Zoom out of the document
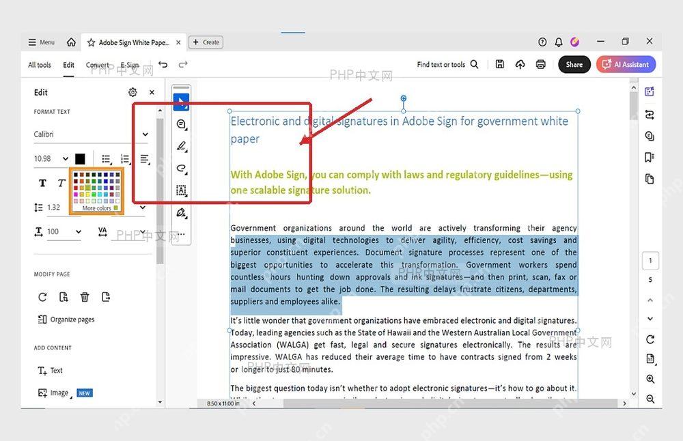 point(650,399)
